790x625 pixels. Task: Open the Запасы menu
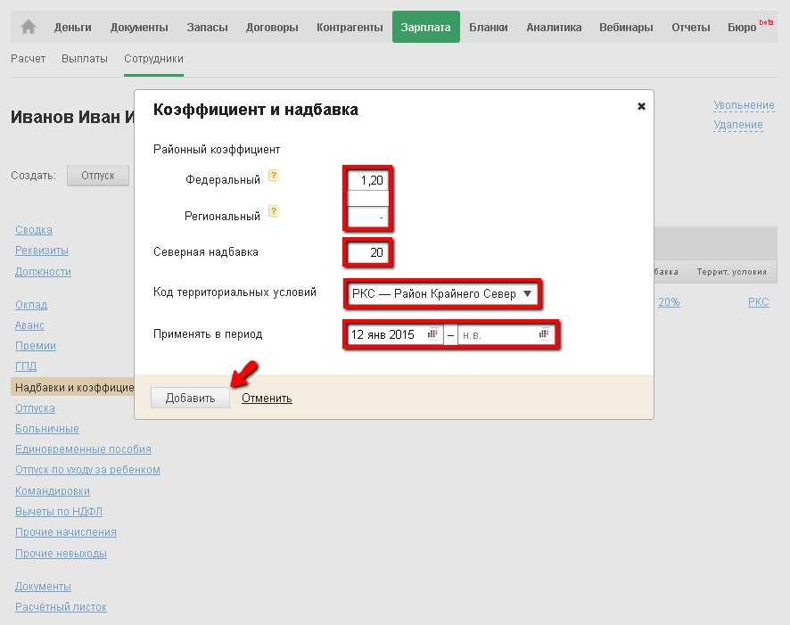[x=207, y=28]
